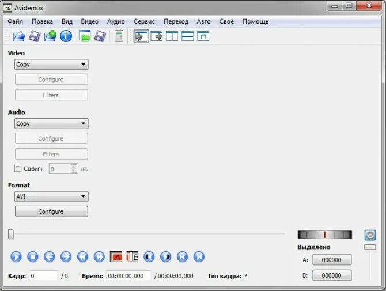Open the Правка menu

(42, 22)
